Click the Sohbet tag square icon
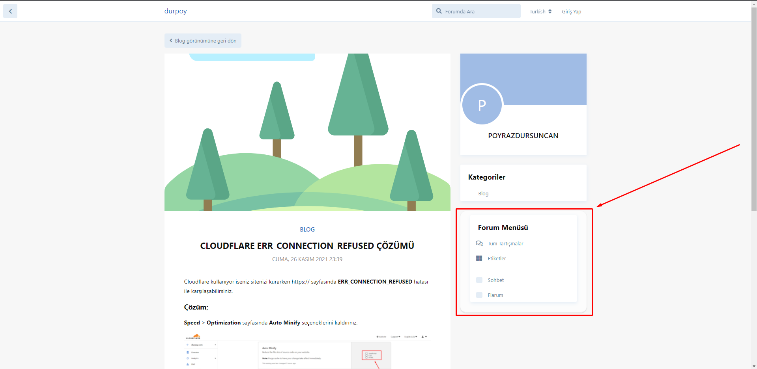Viewport: 757px width, 369px height. [479, 280]
